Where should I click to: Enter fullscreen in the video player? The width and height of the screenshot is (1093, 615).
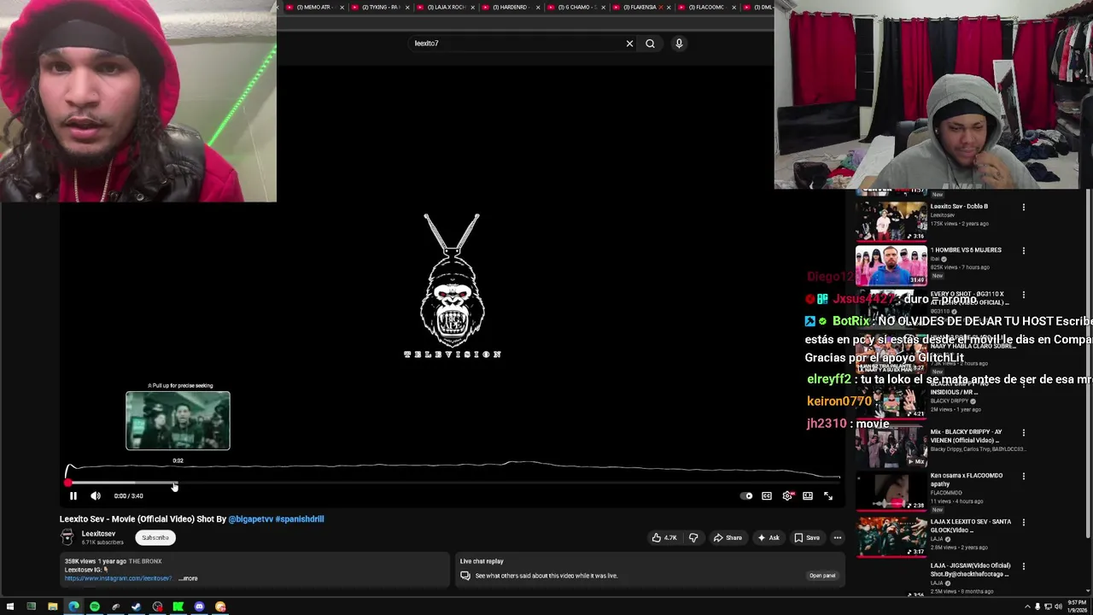pyautogui.click(x=828, y=495)
